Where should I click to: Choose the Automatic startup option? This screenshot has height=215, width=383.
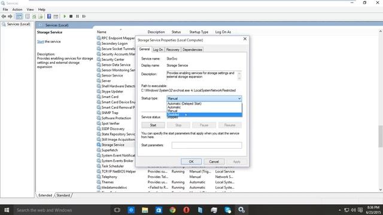tap(204, 107)
